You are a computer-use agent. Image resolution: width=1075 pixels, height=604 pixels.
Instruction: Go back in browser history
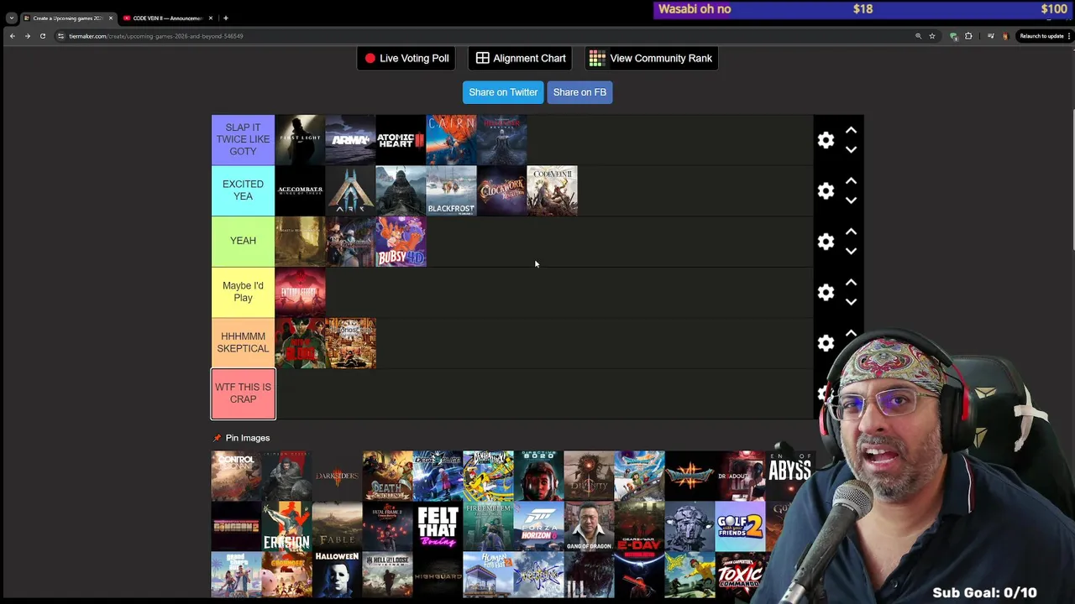point(12,36)
